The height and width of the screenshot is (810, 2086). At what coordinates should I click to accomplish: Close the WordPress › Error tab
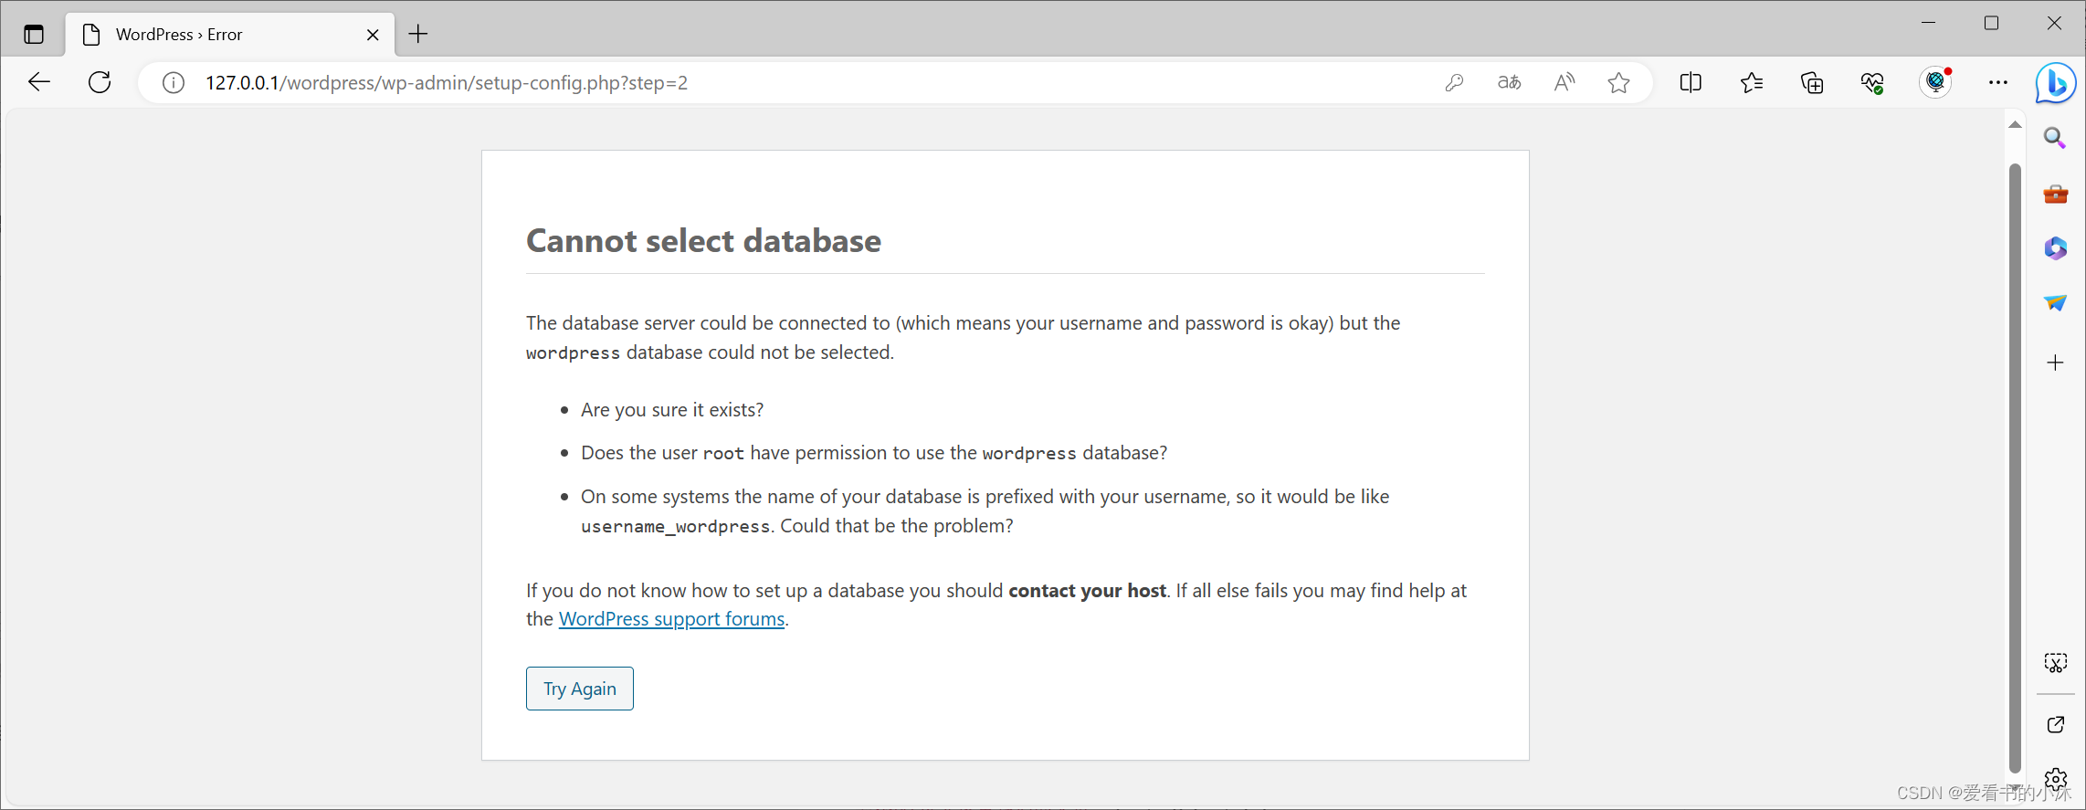(x=373, y=35)
